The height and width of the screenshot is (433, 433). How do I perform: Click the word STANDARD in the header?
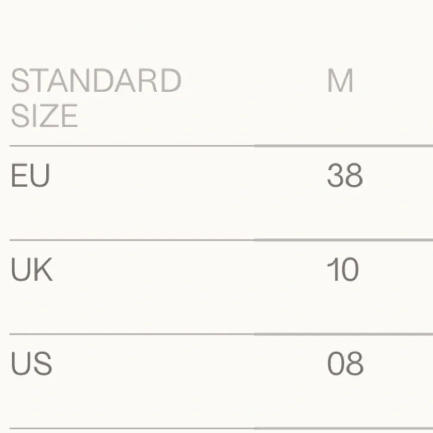[95, 81]
